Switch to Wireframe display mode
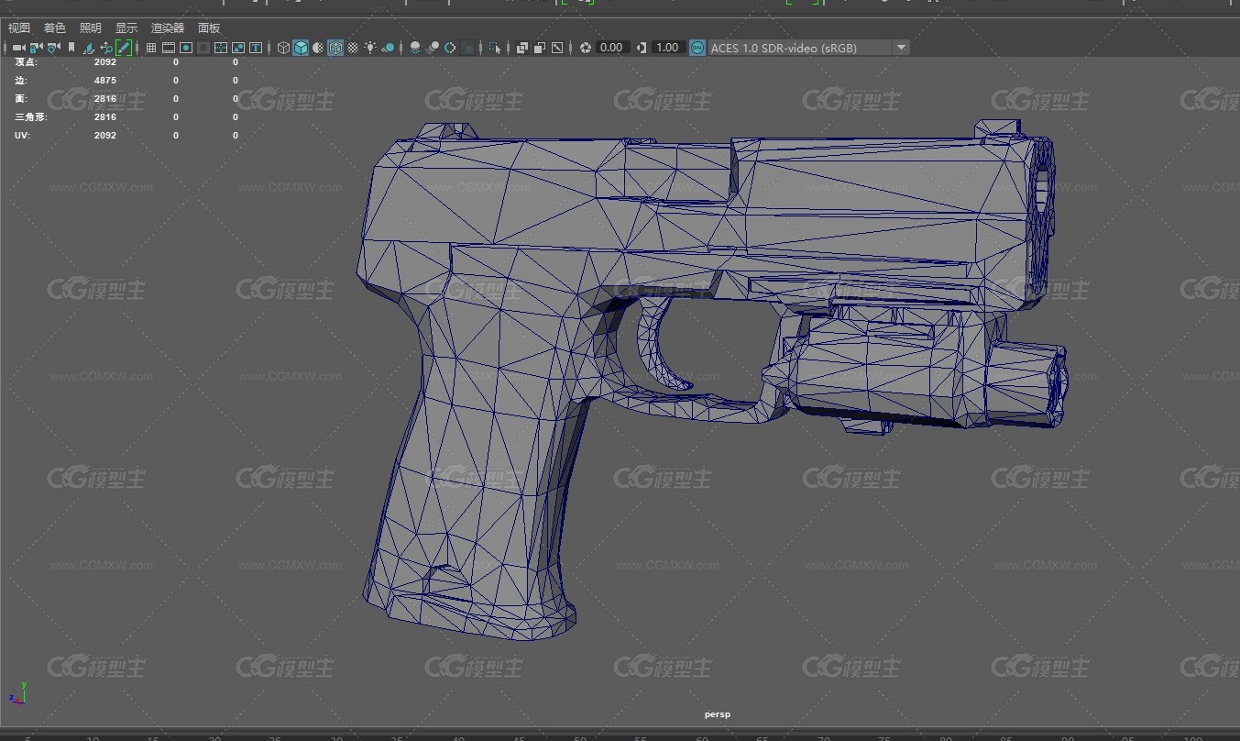 tap(283, 48)
